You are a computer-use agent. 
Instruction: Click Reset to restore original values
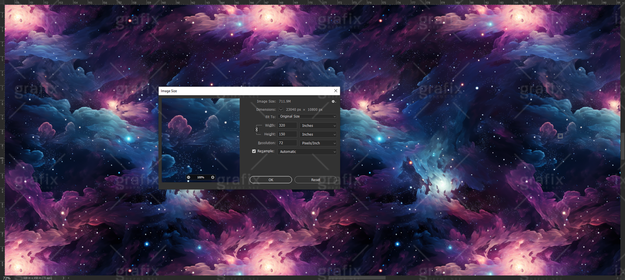point(315,179)
